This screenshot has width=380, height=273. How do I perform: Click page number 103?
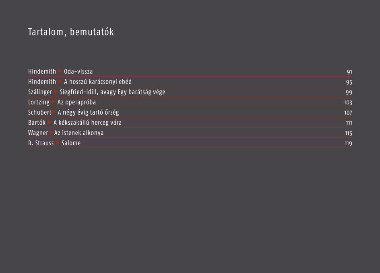pos(348,103)
